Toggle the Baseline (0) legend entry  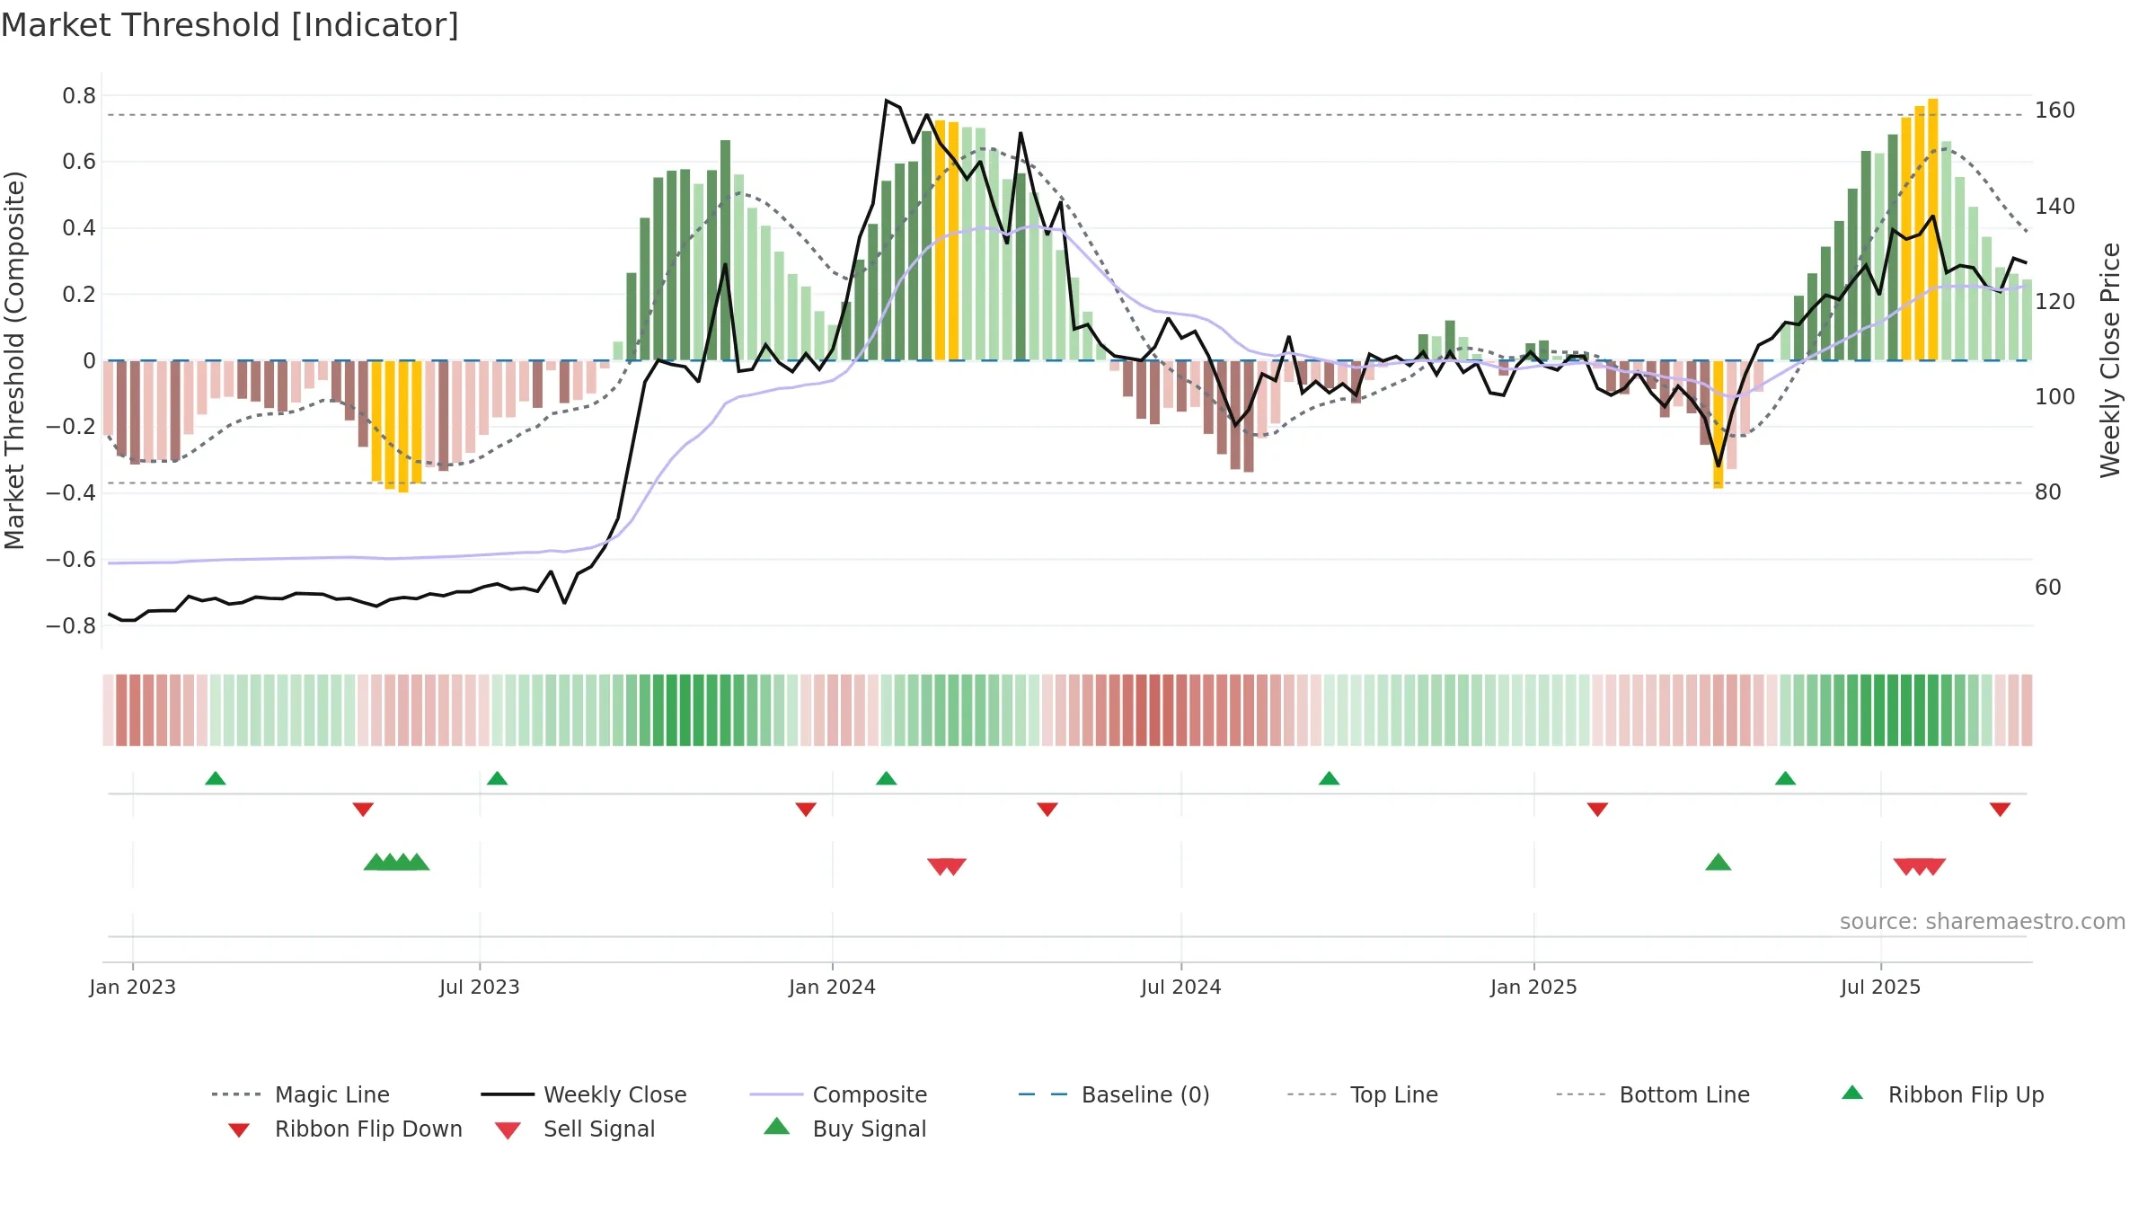click(x=1114, y=1094)
